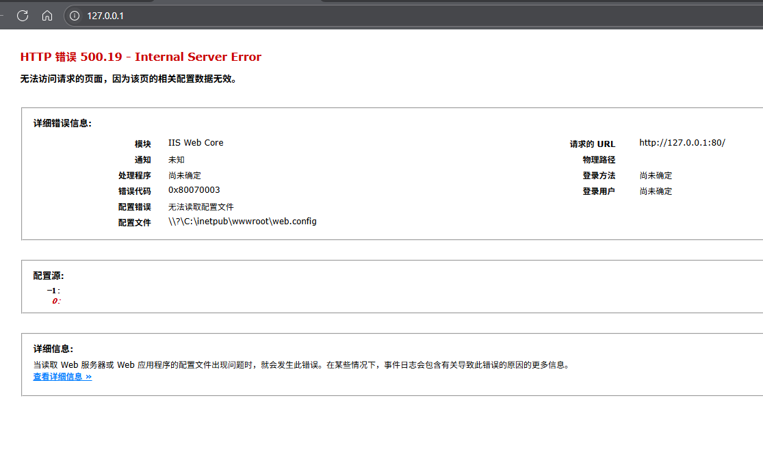This screenshot has height=467, width=763.
Task: Click the 详细信息 section heading
Action: (x=53, y=349)
